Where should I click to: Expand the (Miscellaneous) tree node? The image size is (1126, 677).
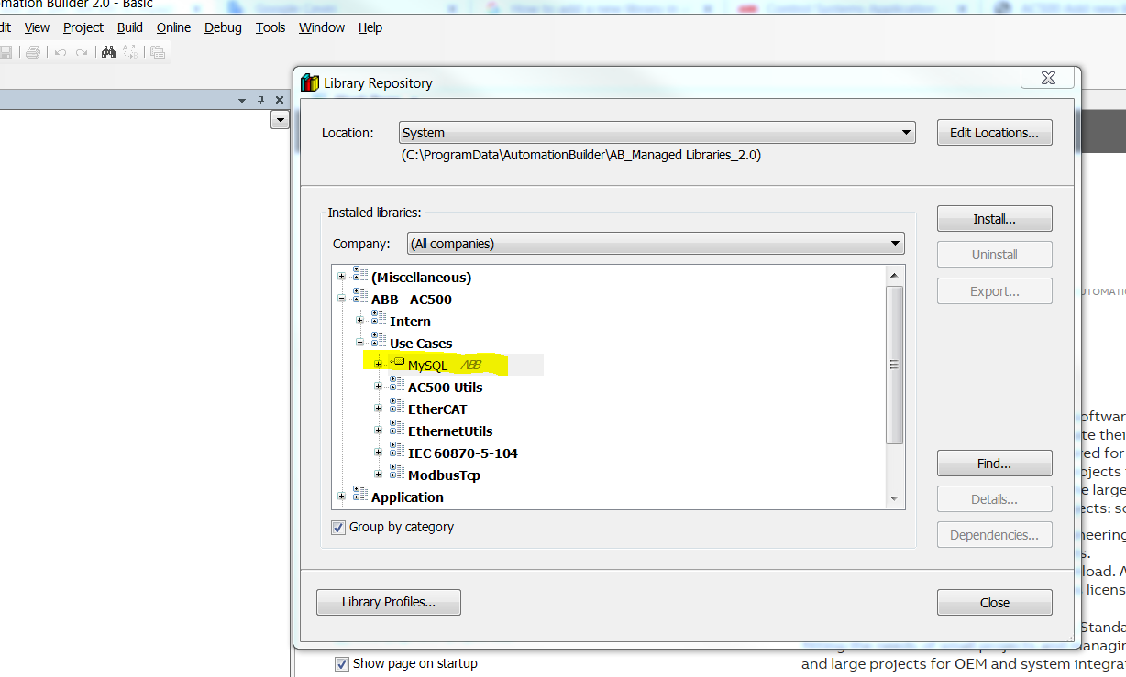click(341, 277)
